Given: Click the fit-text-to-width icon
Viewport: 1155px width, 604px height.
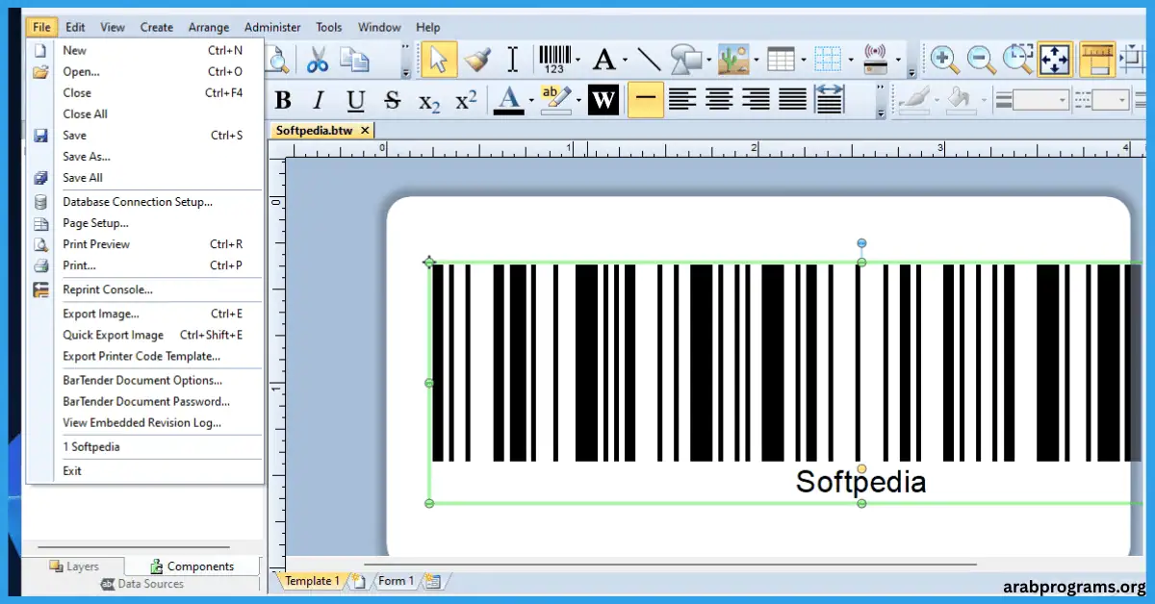Looking at the screenshot, I should coord(829,99).
